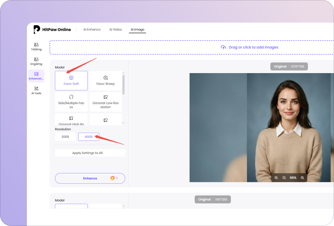This screenshot has width=334, height=226.
Task: Open AI Tools in the sidebar
Action: 36,90
